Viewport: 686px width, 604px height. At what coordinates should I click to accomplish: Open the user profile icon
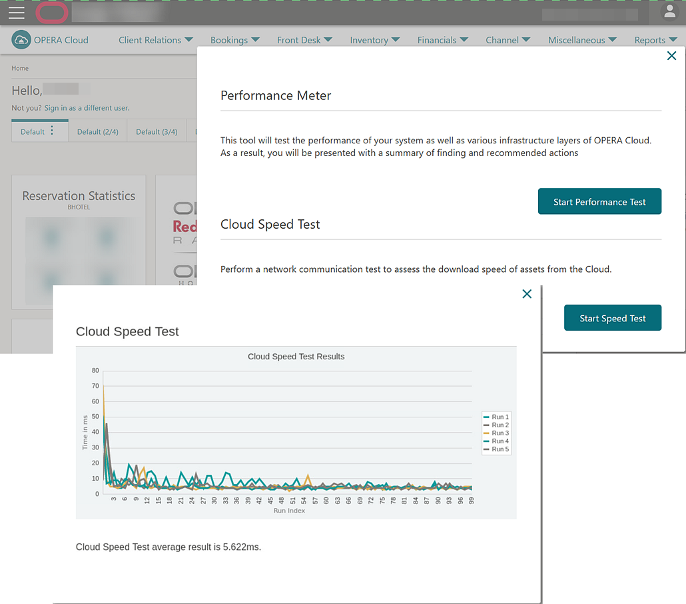(x=669, y=12)
